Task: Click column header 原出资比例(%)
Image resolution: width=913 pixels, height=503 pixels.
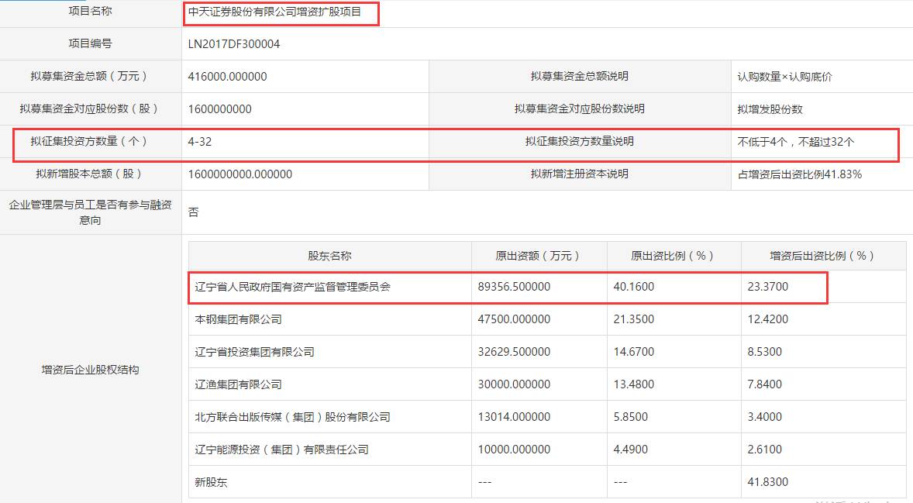Action: click(x=674, y=256)
